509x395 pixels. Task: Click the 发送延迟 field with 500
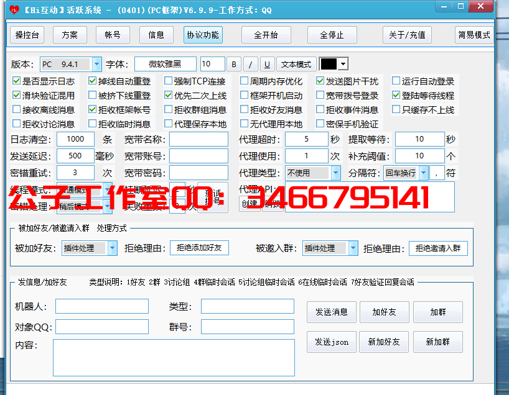click(76, 156)
